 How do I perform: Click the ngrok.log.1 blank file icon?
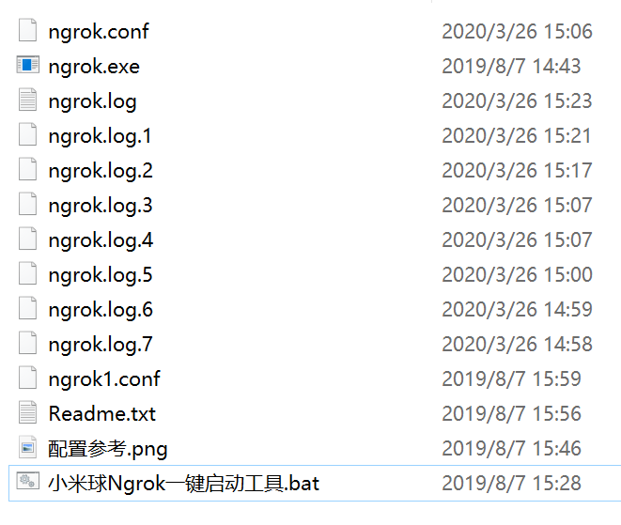tap(28, 134)
